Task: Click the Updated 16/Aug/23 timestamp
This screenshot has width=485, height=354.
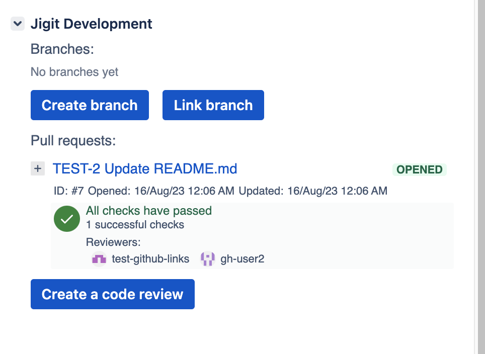Action: [x=313, y=191]
